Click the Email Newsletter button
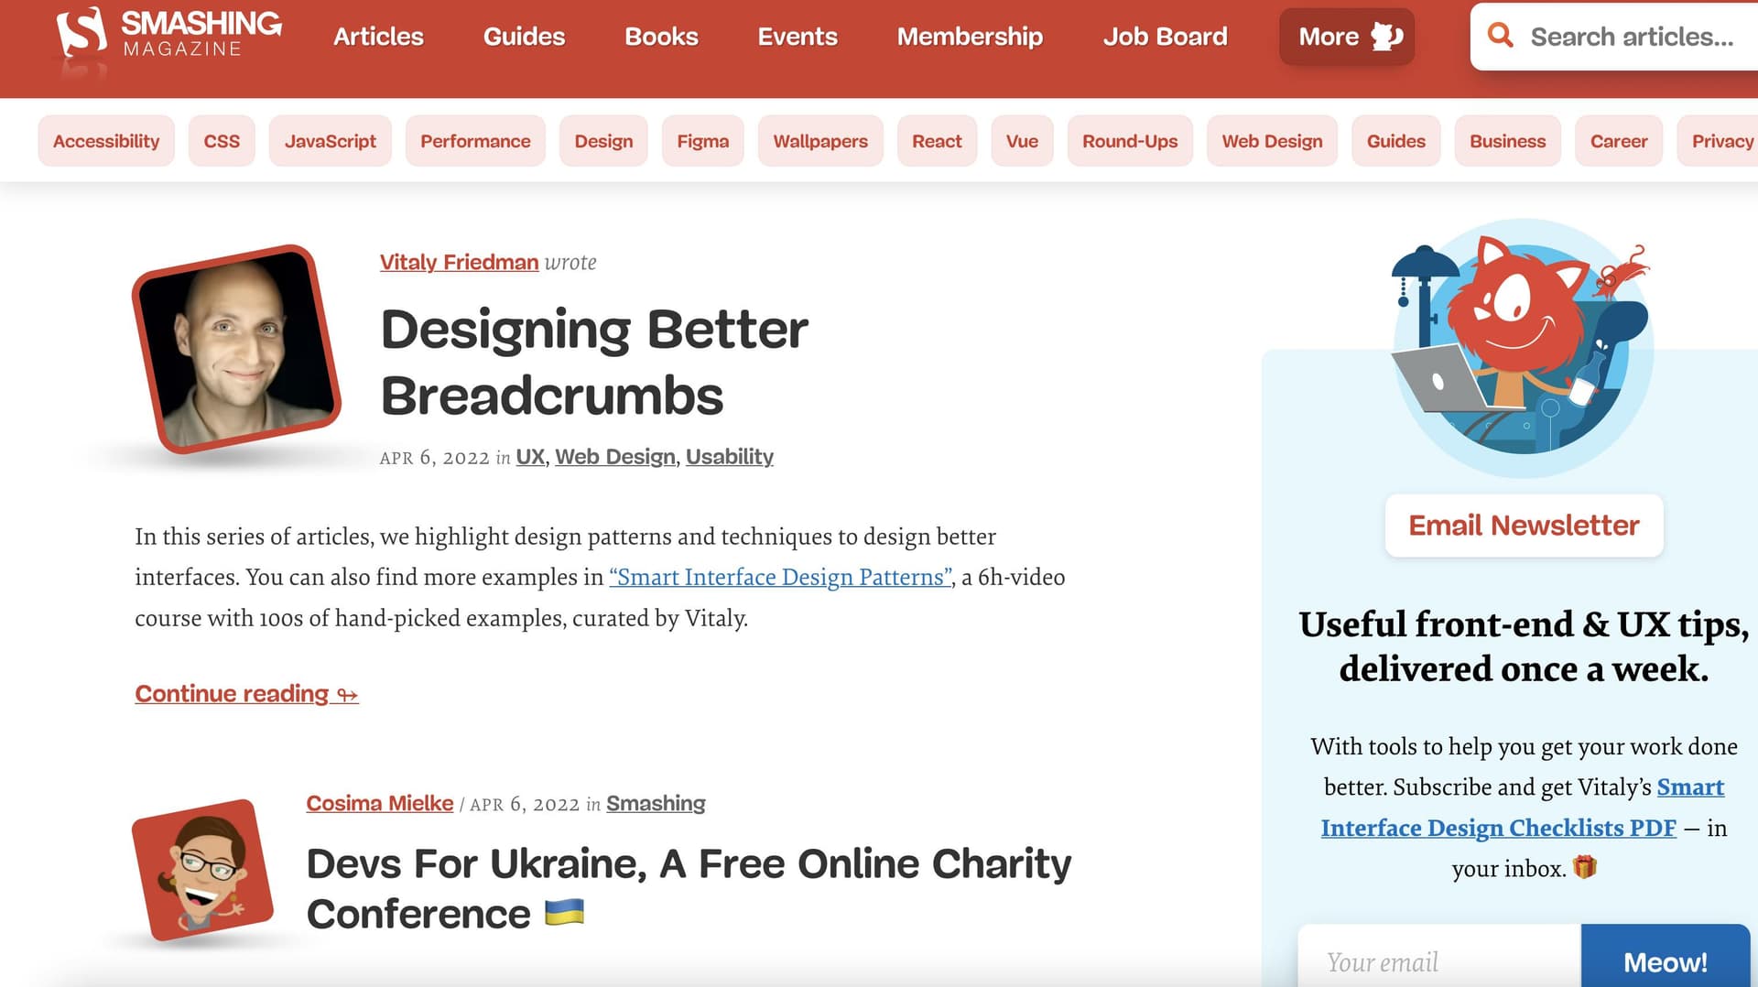The width and height of the screenshot is (1758, 987). point(1524,526)
